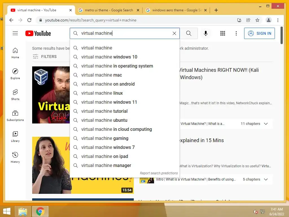
Task: Choose suggestion "virtual machine linux"
Action: click(124, 93)
